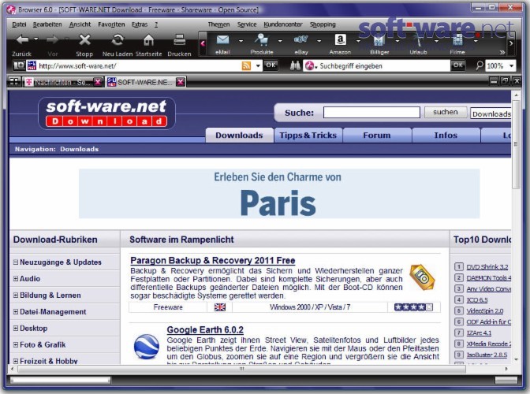Open the Urlaub quick link icon

(419, 40)
